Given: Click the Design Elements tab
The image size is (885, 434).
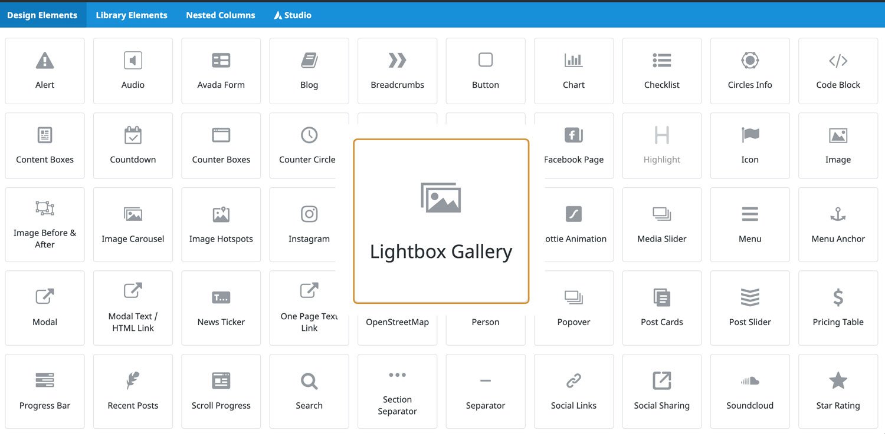Looking at the screenshot, I should [x=42, y=15].
